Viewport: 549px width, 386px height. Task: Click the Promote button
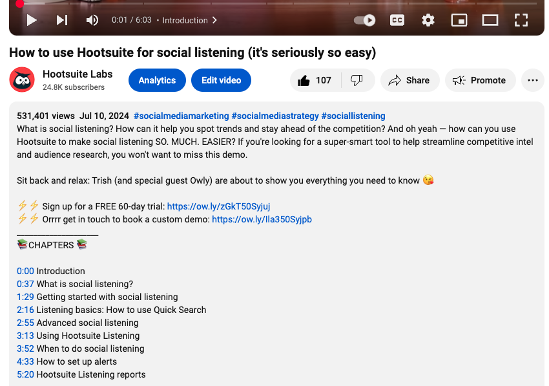480,80
